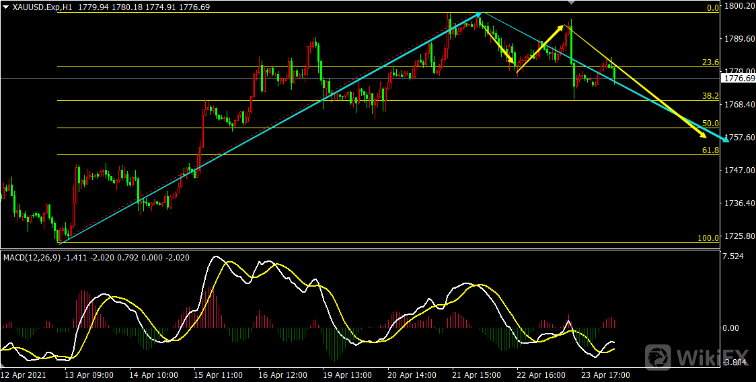756x382 pixels.
Task: Select the Fibonacci 100.0 level label
Action: 708,238
